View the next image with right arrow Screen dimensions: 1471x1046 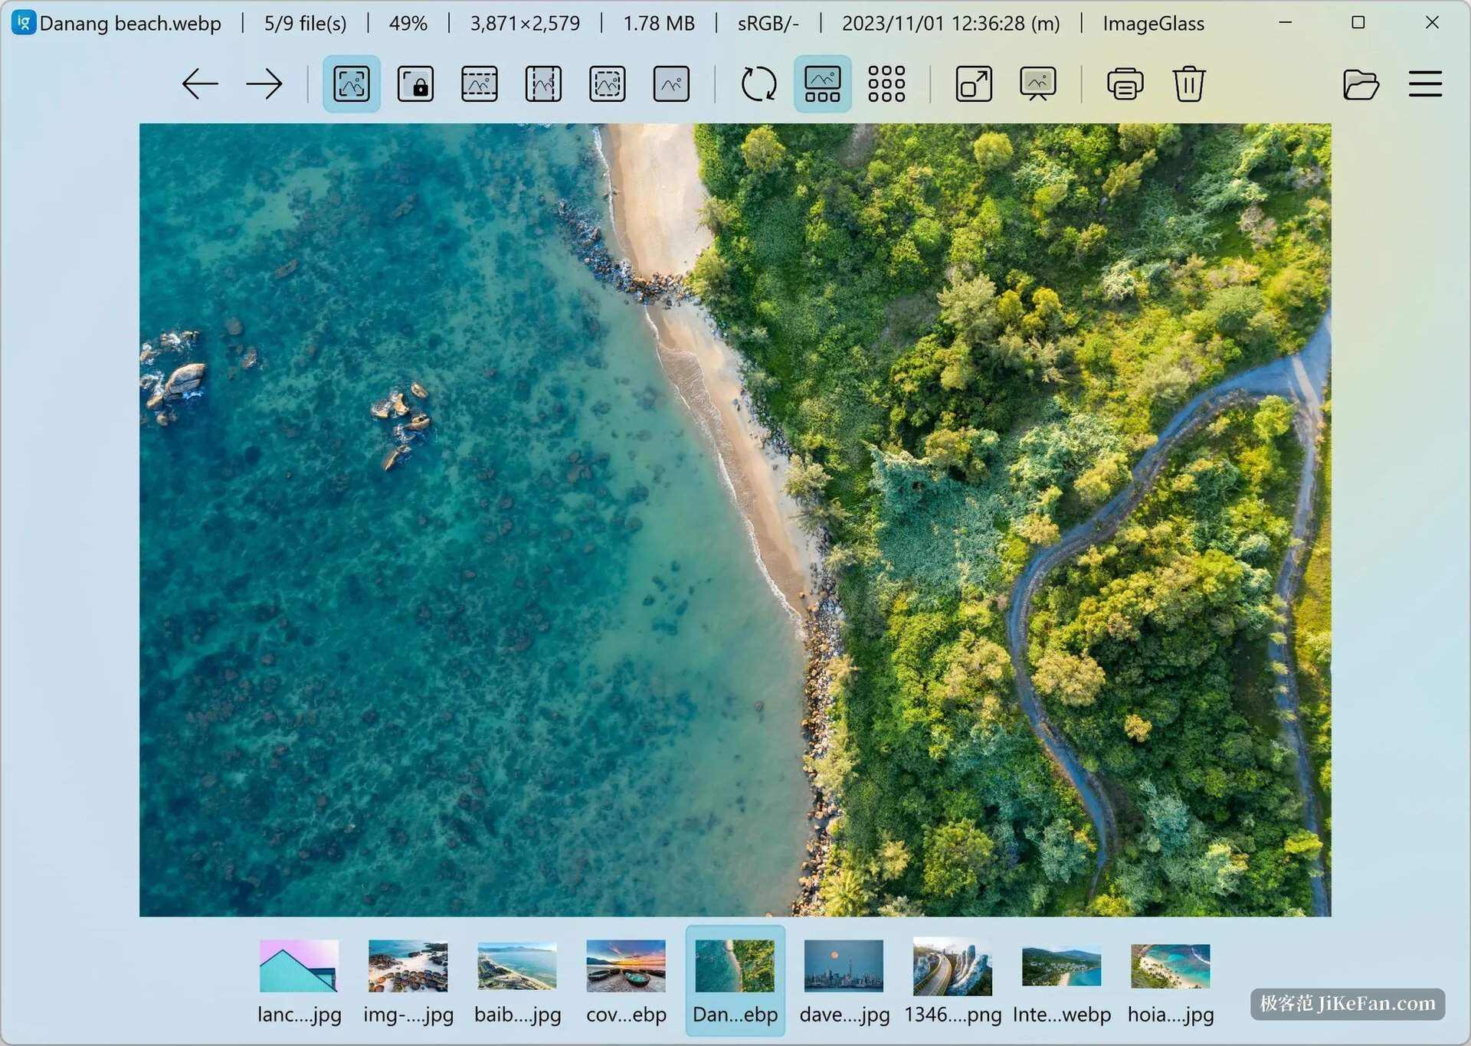(264, 84)
